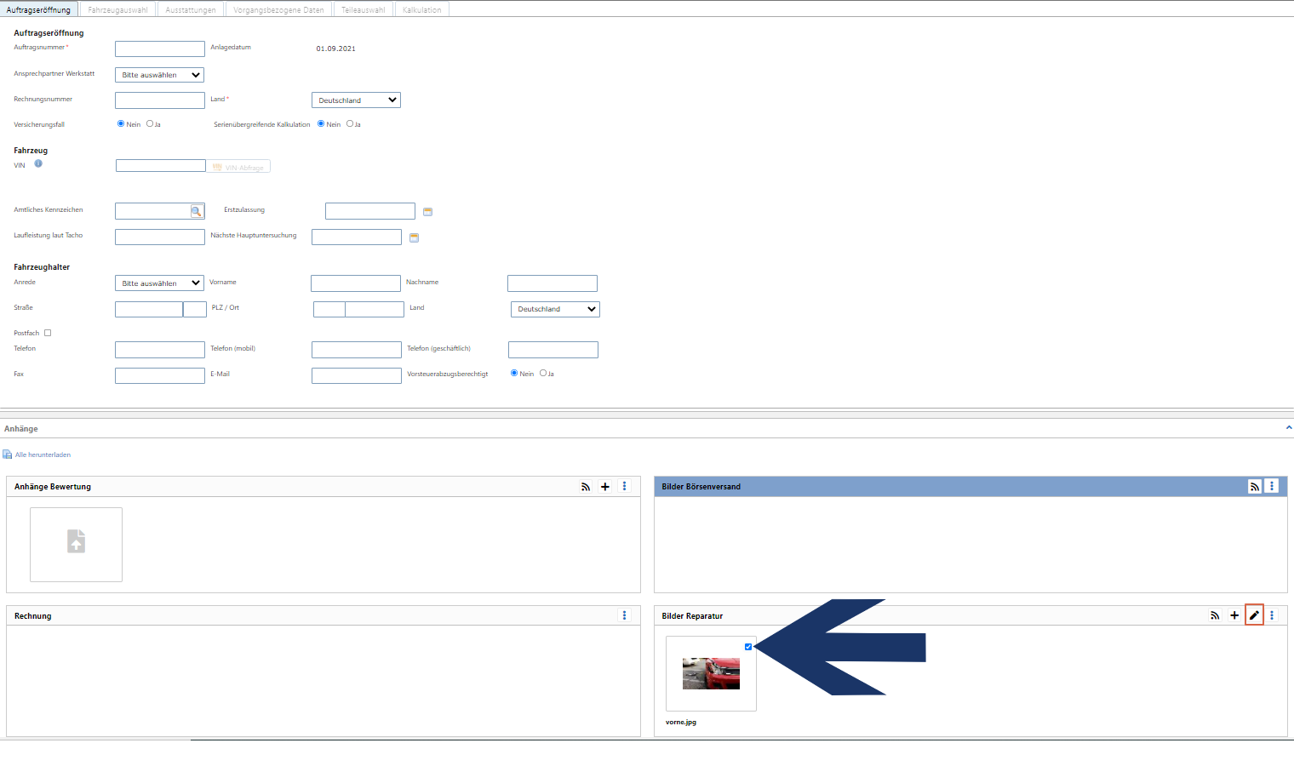Click the pencil edit icon in Bilder Reparatur
The width and height of the screenshot is (1294, 766).
(1254, 615)
